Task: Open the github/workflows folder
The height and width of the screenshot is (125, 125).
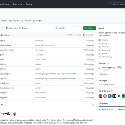Action: point(5,45)
